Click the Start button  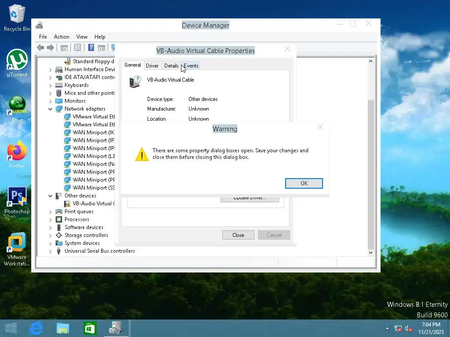[x=11, y=328]
